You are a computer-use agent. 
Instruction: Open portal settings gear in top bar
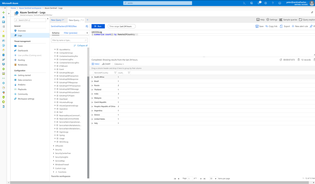(265, 3)
